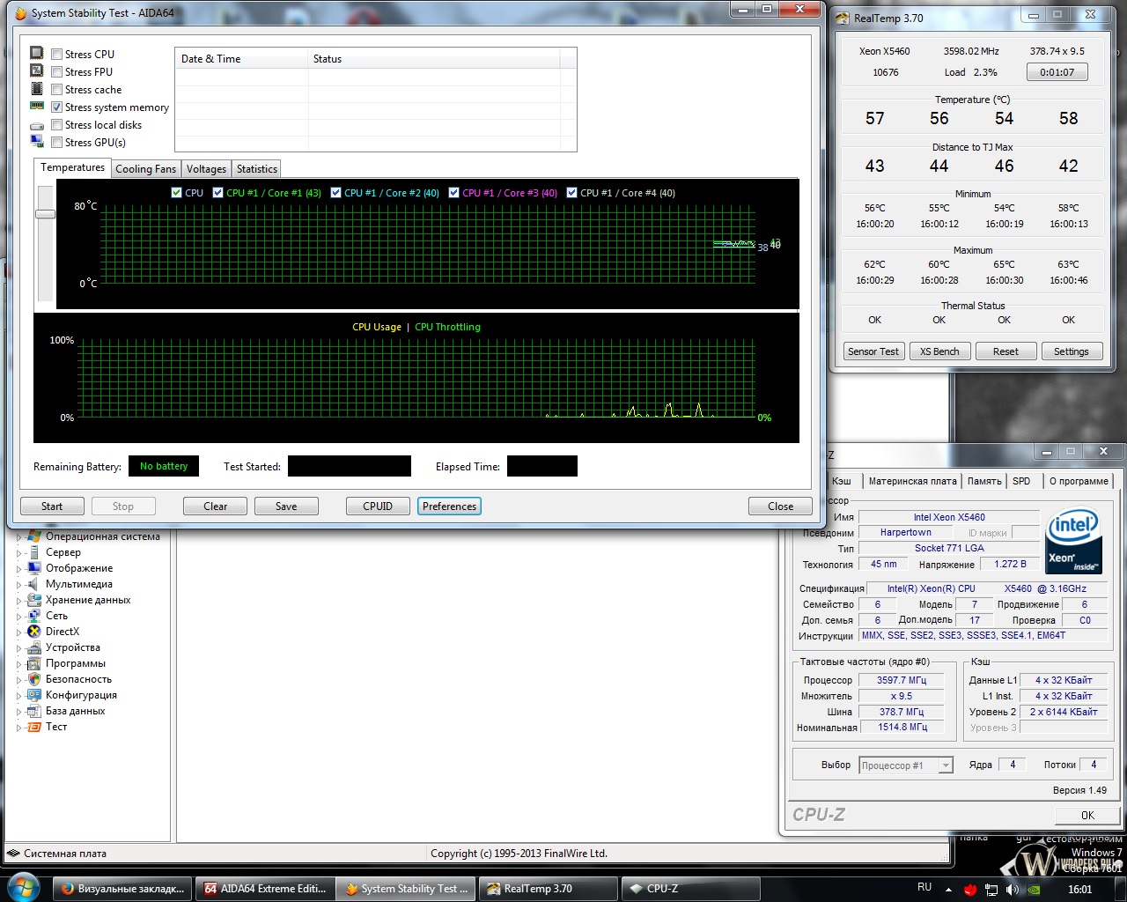The width and height of the screenshot is (1127, 902).
Task: Switch to the Cooling Fans tab
Action: [x=145, y=169]
